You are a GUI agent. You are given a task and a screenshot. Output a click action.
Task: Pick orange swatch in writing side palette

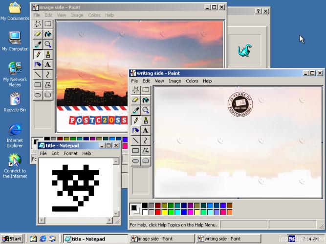tap(230, 212)
